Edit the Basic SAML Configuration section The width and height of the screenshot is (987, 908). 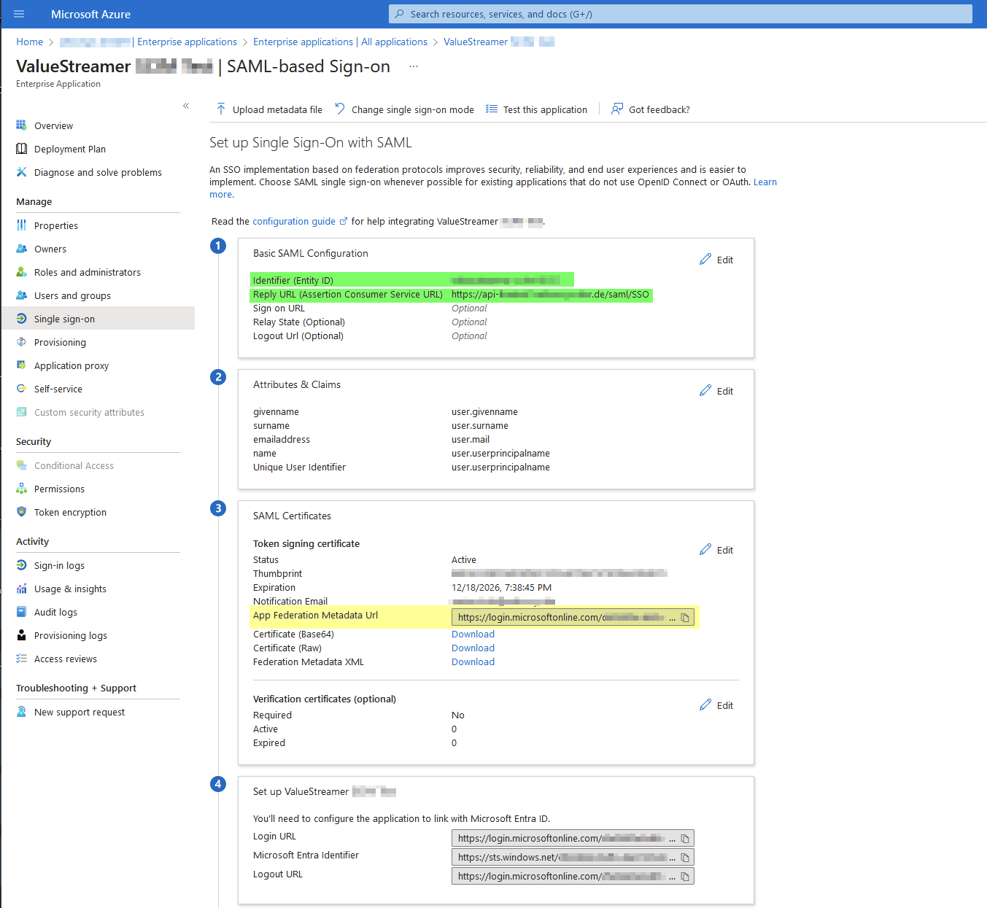(716, 260)
